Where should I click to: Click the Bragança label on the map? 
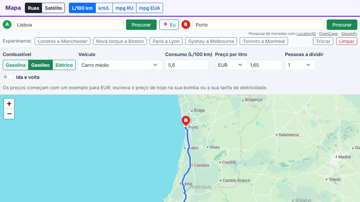(253, 100)
